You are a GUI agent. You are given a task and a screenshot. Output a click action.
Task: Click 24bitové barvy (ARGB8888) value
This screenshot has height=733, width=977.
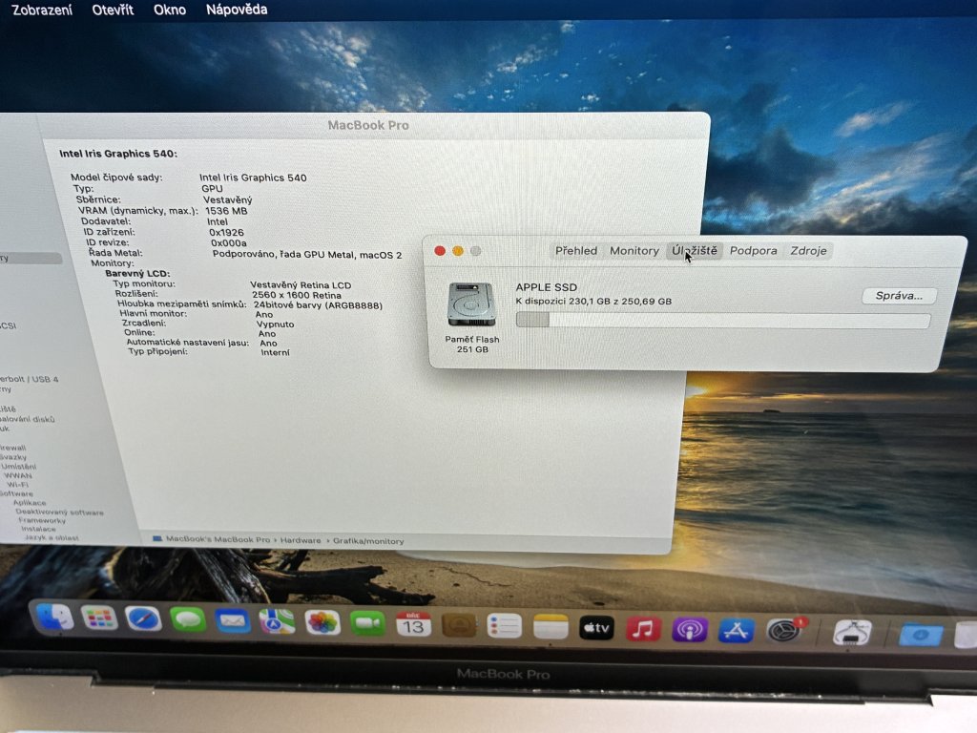pos(318,304)
